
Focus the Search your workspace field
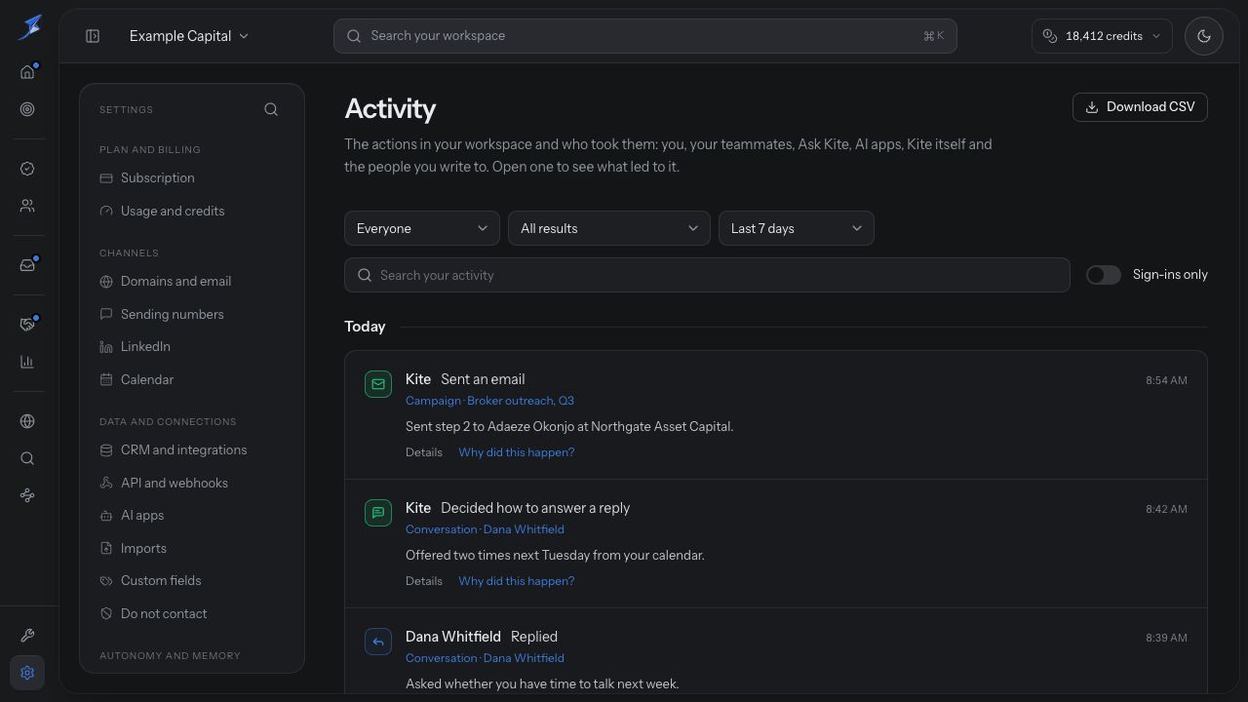coord(645,36)
